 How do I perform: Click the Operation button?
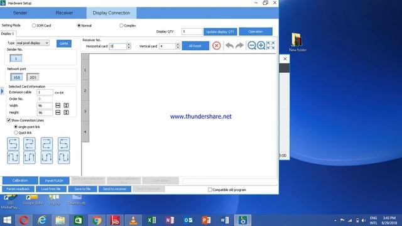tap(256, 31)
